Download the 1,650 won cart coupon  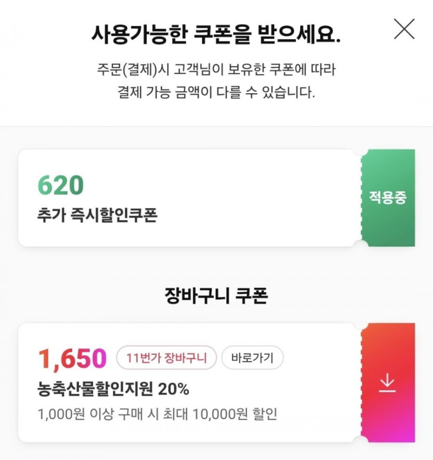pyautogui.click(x=387, y=383)
